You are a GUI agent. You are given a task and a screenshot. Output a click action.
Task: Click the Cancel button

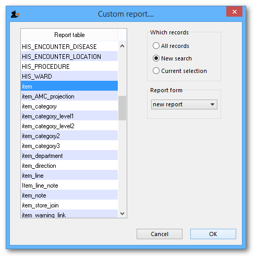[160, 234]
